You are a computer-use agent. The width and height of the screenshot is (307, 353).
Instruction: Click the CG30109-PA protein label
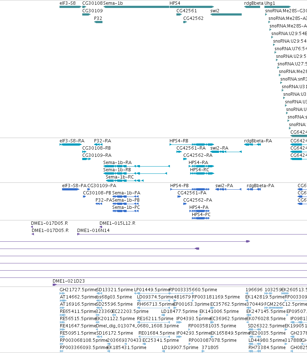102,185
